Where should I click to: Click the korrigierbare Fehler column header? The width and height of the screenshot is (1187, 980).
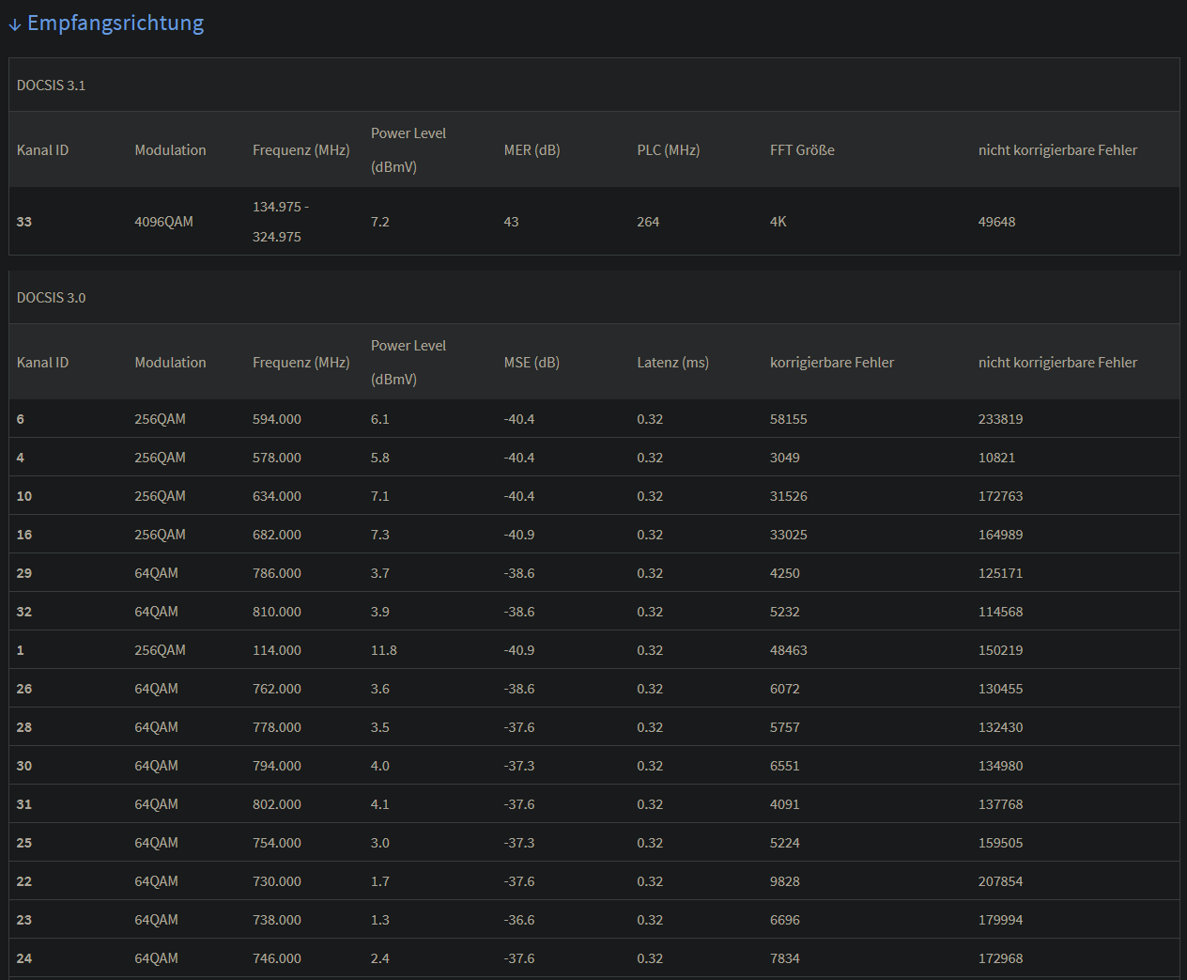click(x=832, y=363)
